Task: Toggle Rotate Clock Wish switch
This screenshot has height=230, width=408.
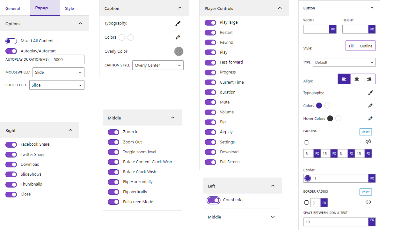Action: (x=113, y=172)
